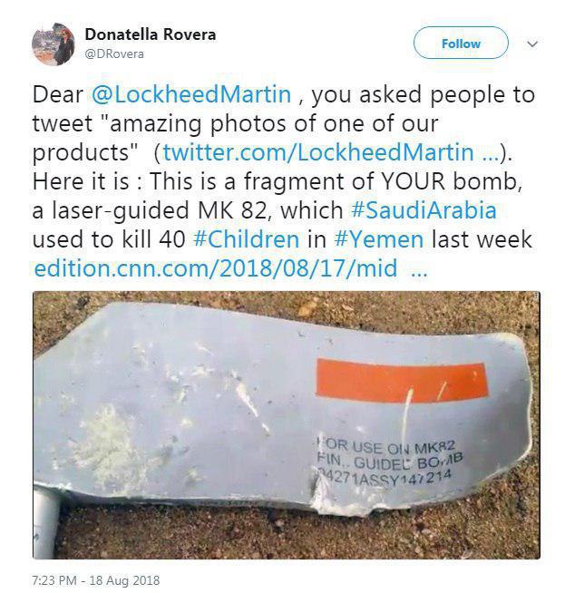Click the ellipsis after the CNN link
This screenshot has width=565, height=593.
419,271
